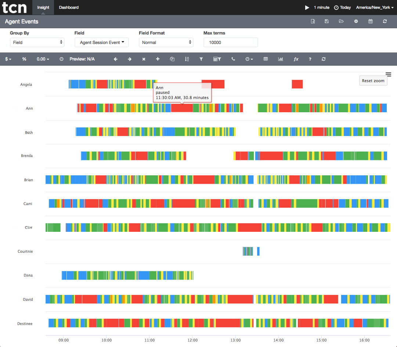This screenshot has width=397, height=347.
Task: Click the save report floppy icon
Action: tap(326, 22)
